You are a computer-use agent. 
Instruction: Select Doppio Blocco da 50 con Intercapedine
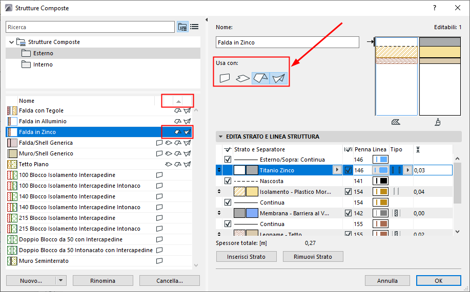99,239
